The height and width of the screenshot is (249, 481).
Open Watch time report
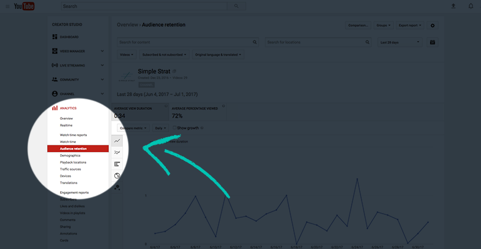click(68, 142)
